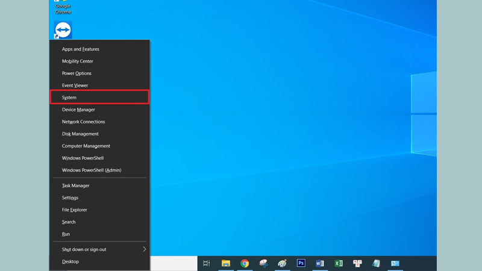Expand the Shut down or sign out submenu arrow
The image size is (482, 271).
click(x=144, y=249)
